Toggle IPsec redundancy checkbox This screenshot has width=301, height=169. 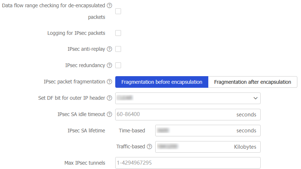tap(118, 65)
